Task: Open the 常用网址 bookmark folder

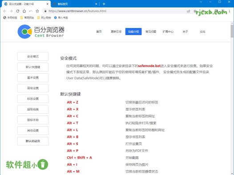Action: point(27,18)
